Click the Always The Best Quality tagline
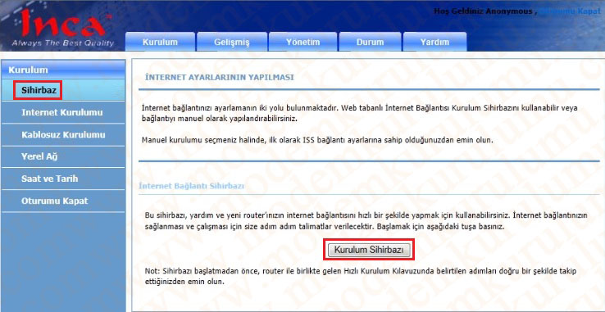 [63, 43]
